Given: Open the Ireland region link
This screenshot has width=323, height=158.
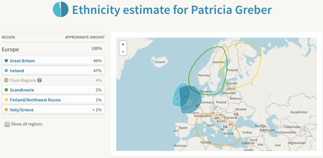Looking at the screenshot, I should click(17, 71).
